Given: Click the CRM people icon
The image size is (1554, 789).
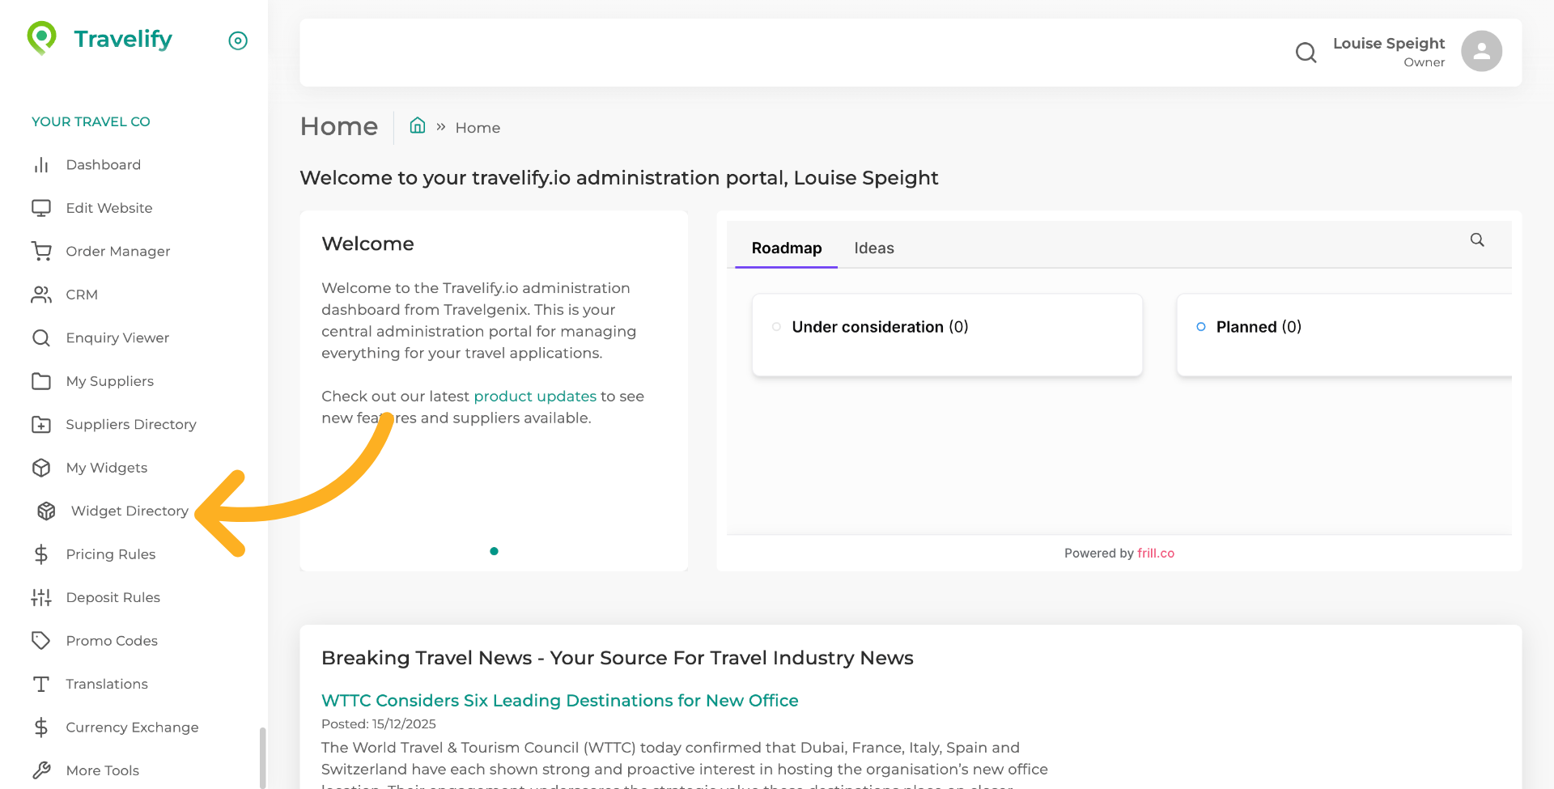Looking at the screenshot, I should pyautogui.click(x=41, y=295).
